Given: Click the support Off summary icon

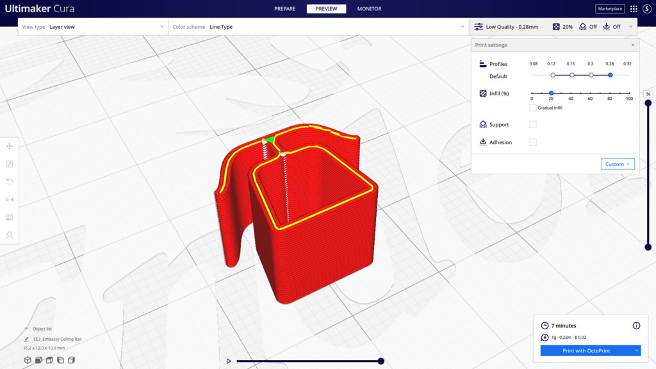Looking at the screenshot, I should pyautogui.click(x=583, y=27).
